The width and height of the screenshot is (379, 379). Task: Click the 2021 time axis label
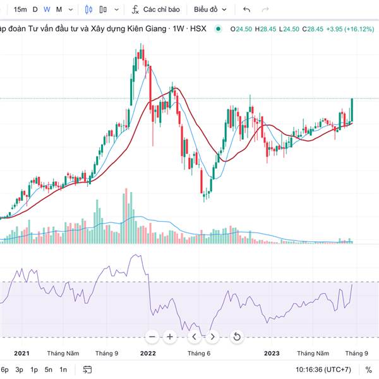21,353
